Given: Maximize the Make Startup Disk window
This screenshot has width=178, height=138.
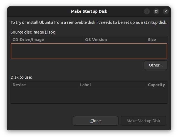Looking at the screenshot, I should point(156,11).
